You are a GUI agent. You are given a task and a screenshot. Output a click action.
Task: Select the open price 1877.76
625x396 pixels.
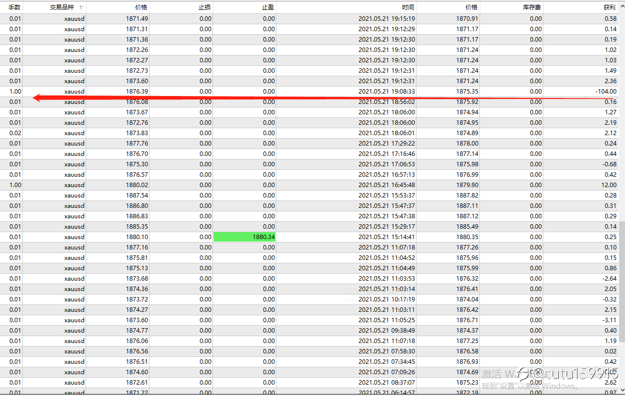(x=137, y=144)
